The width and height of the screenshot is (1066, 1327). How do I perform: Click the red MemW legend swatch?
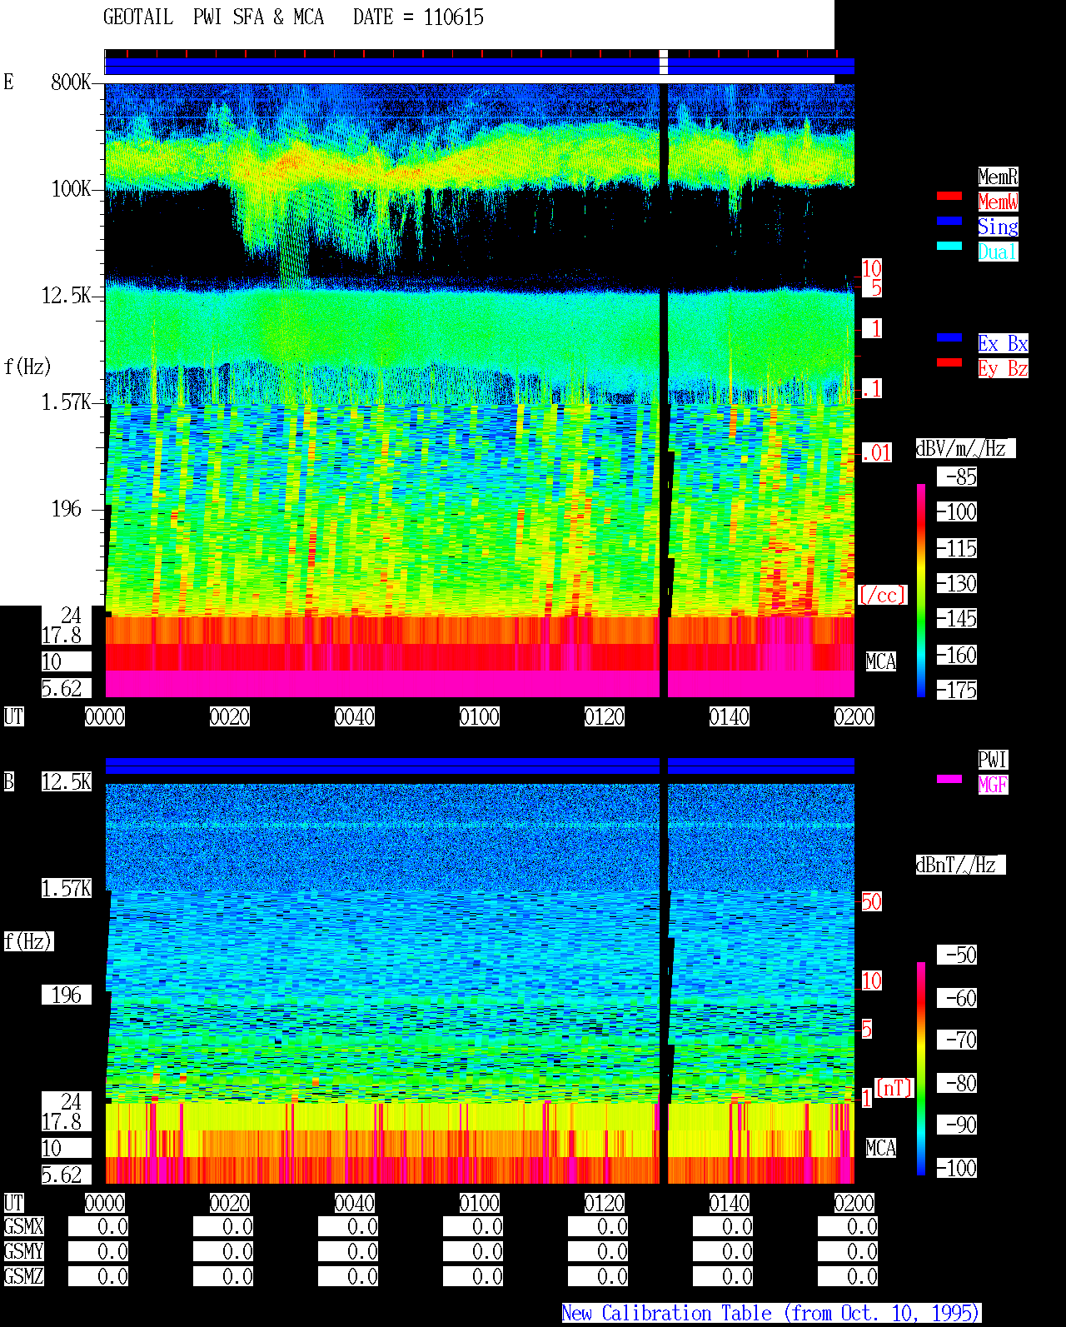[949, 196]
